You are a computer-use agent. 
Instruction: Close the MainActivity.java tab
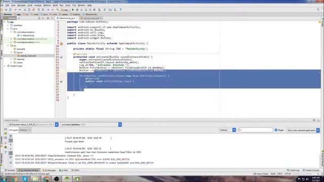(77, 18)
